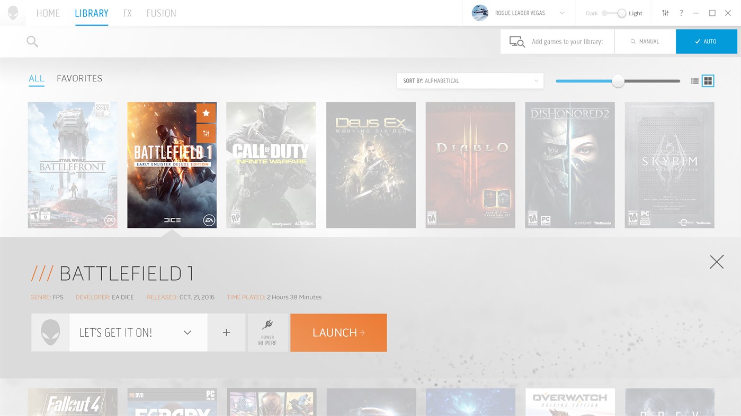
Task: Click the AUTO add games button
Action: (x=707, y=41)
